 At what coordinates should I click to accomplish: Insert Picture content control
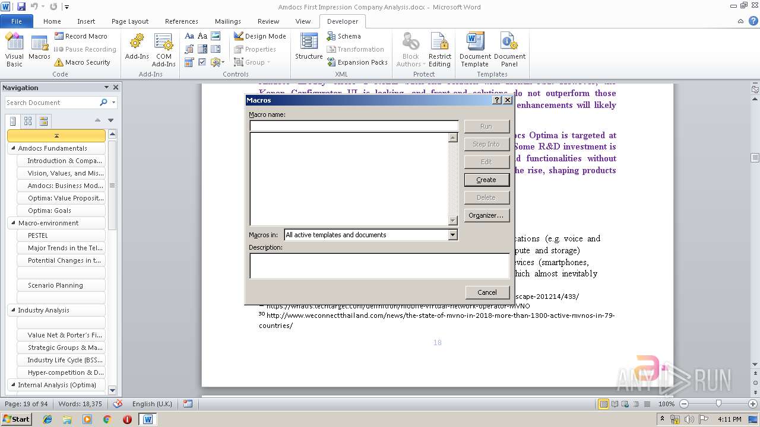tap(216, 36)
